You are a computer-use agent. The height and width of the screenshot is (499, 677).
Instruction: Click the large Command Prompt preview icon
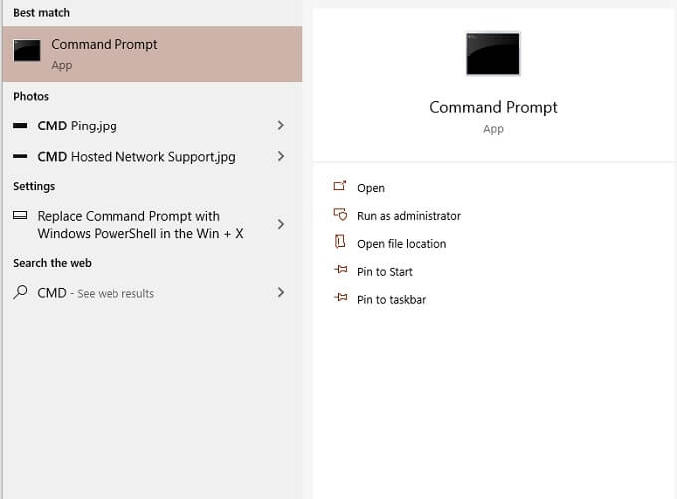(x=493, y=53)
